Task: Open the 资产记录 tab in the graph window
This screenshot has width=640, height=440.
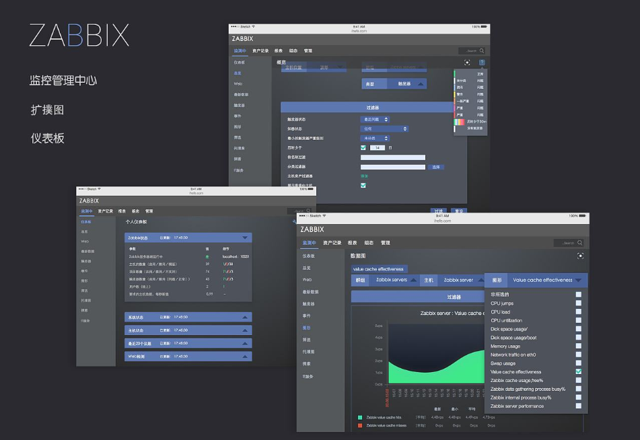Action: pos(332,243)
